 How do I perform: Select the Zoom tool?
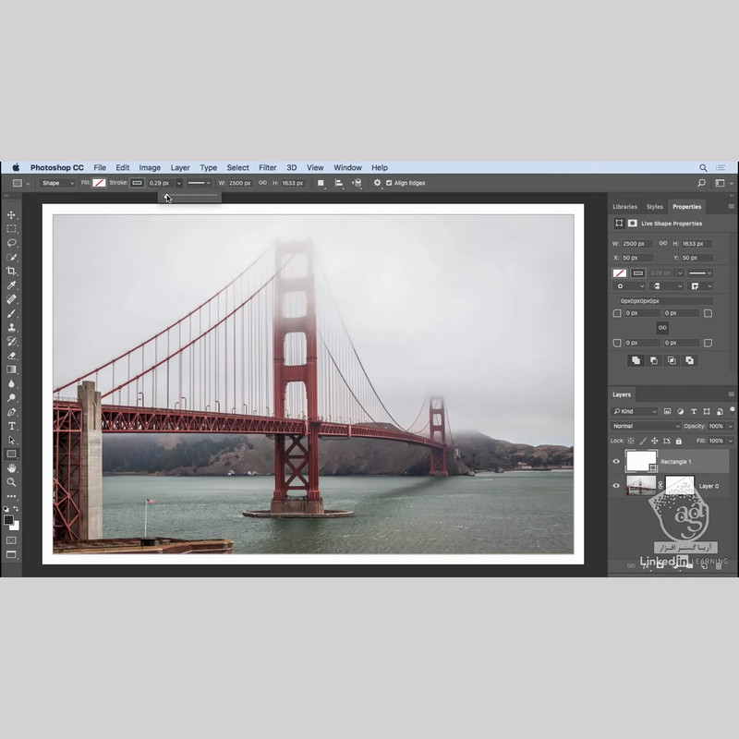coord(12,482)
